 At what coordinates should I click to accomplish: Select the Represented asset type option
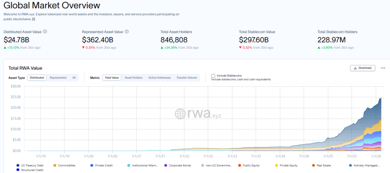pos(58,78)
